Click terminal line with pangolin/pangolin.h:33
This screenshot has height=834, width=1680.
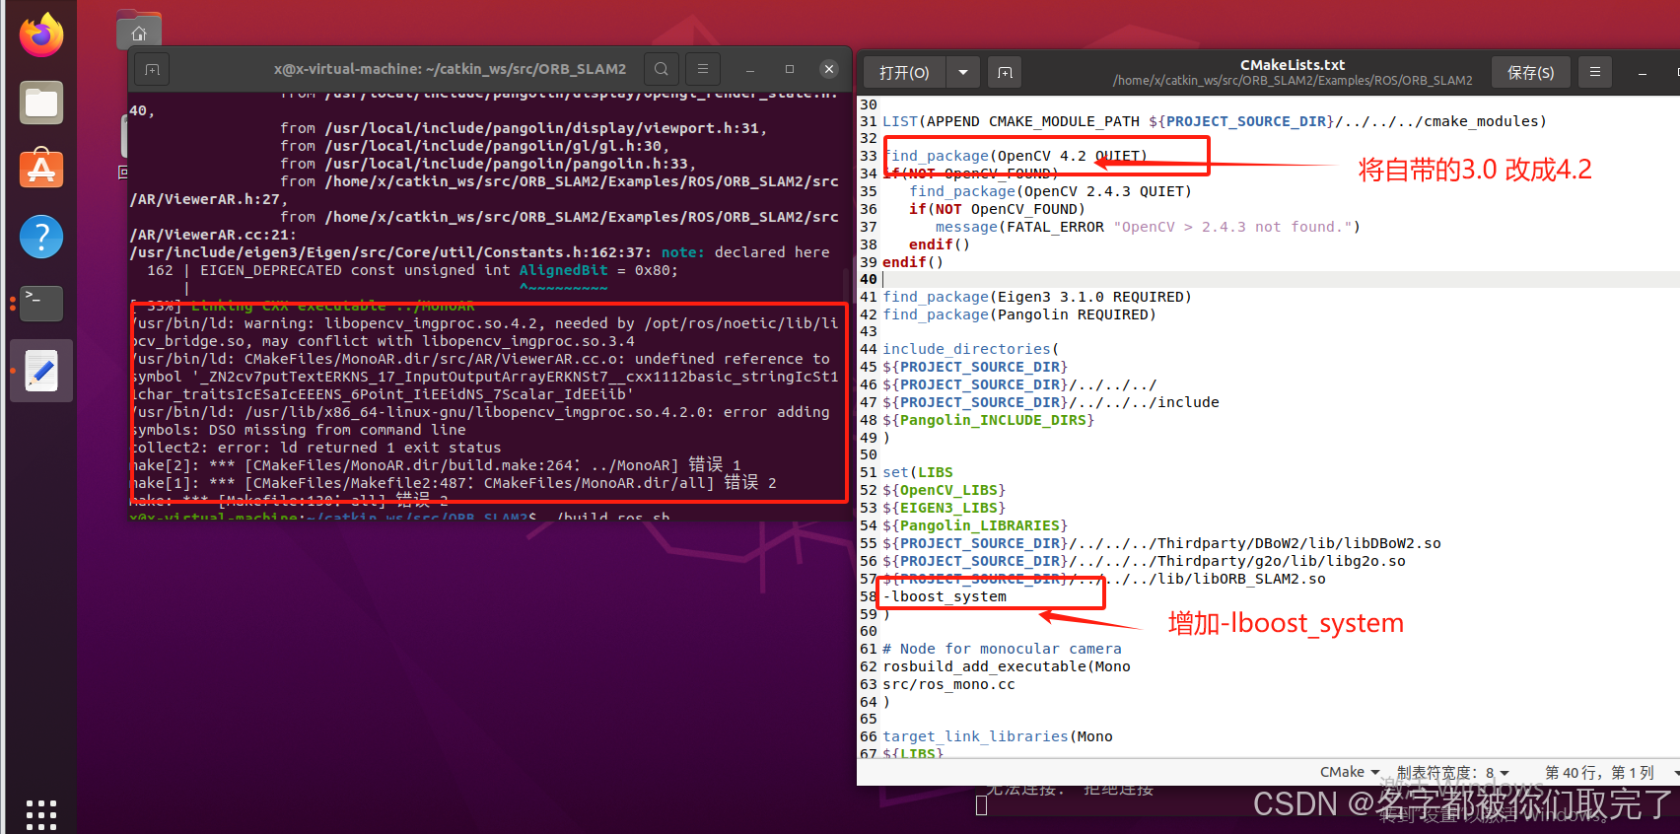click(x=488, y=164)
